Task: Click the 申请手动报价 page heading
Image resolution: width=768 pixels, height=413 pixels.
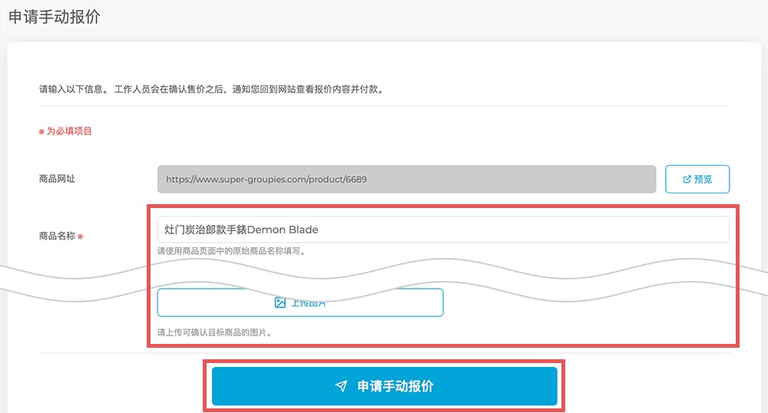Action: point(54,17)
